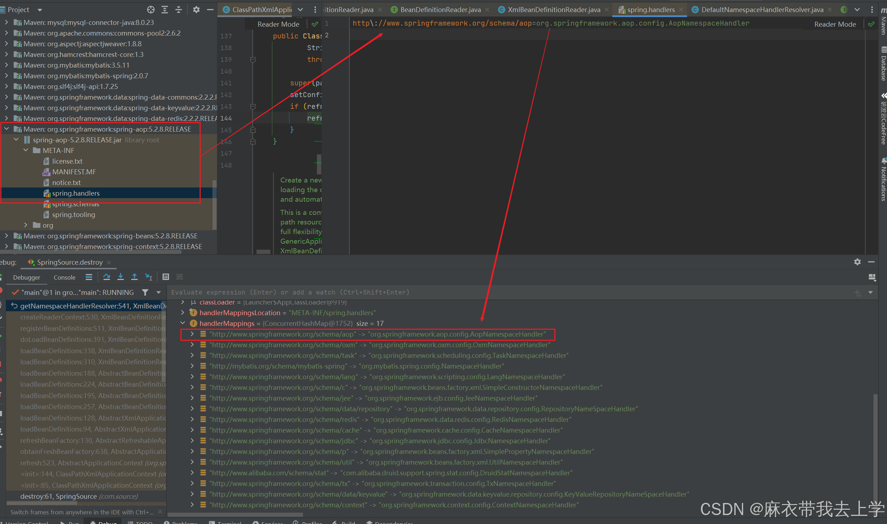Click Reader Mode in spring.handlers editor
Viewport: 887px width, 524px height.
[835, 24]
